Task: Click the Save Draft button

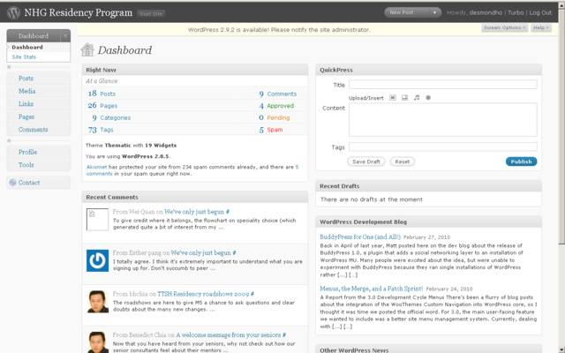Action: click(x=366, y=161)
